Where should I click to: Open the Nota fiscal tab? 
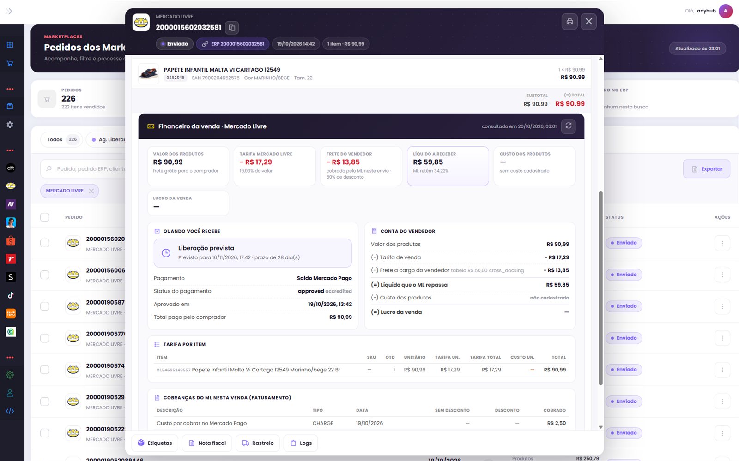pyautogui.click(x=207, y=443)
